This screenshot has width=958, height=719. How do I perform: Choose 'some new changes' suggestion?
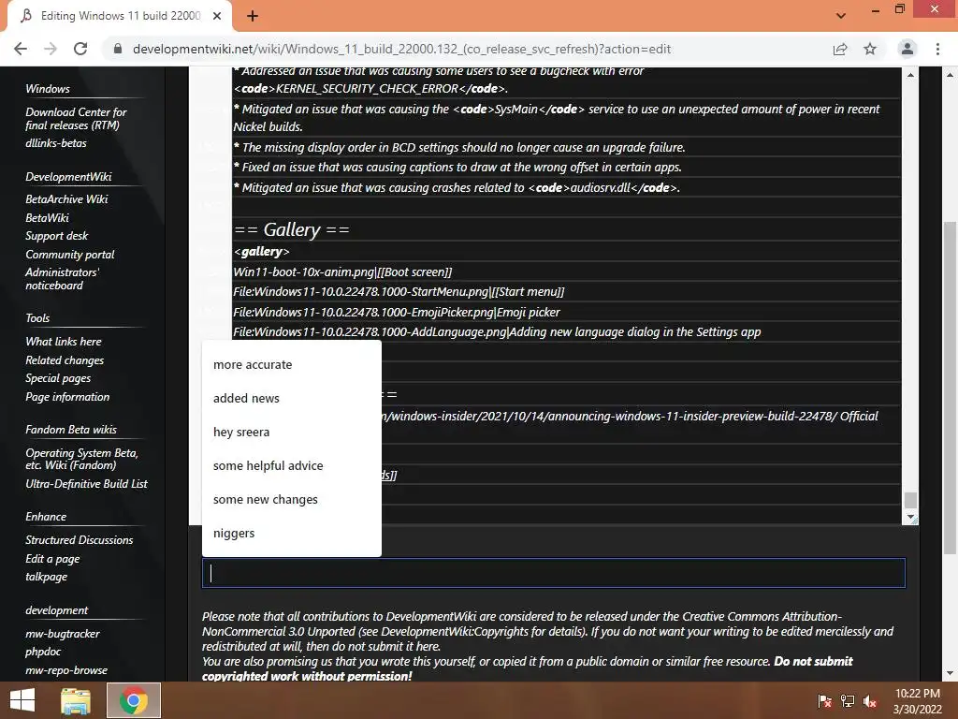point(292,499)
